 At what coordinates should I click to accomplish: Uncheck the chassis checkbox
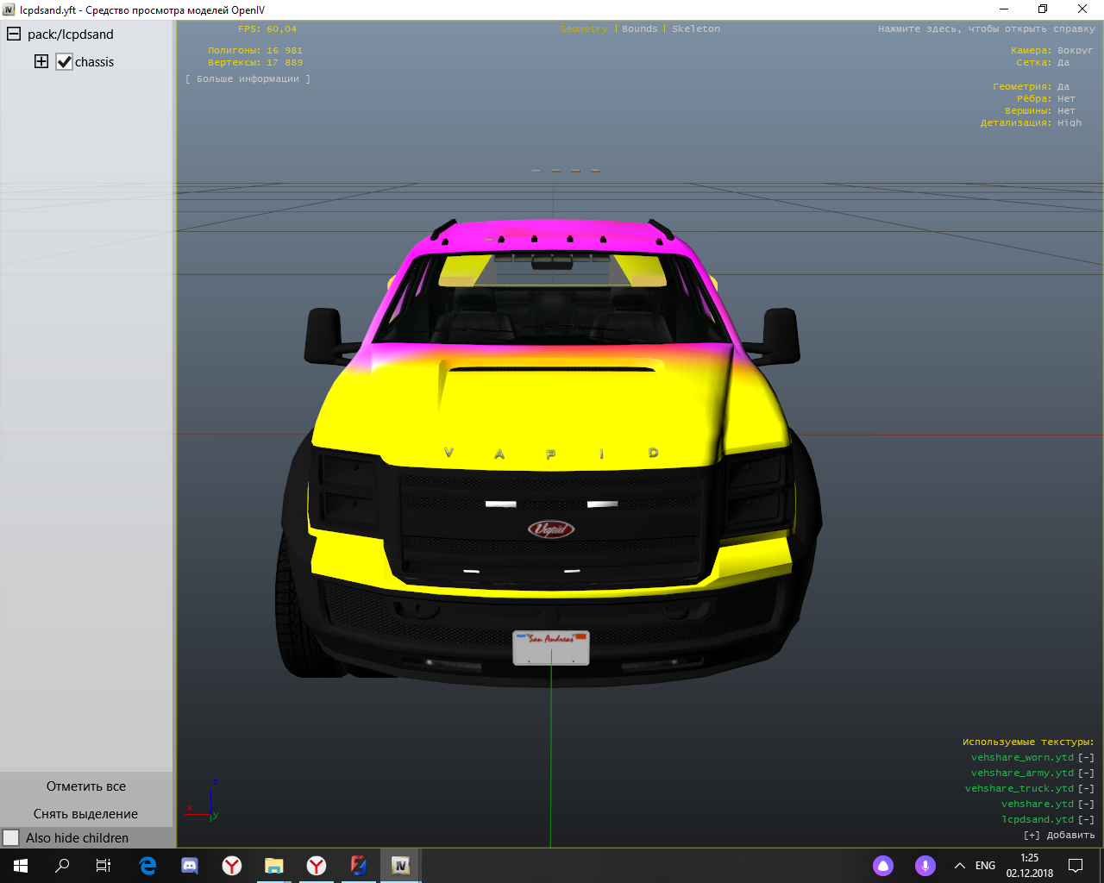coord(65,62)
